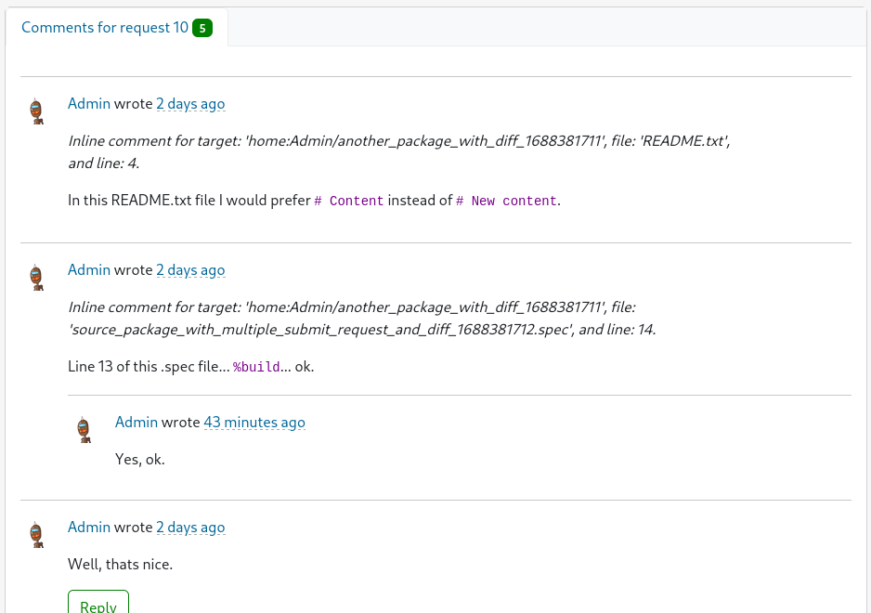This screenshot has height=613, width=871.
Task: Select the '%build' code snippet text
Action: (256, 366)
